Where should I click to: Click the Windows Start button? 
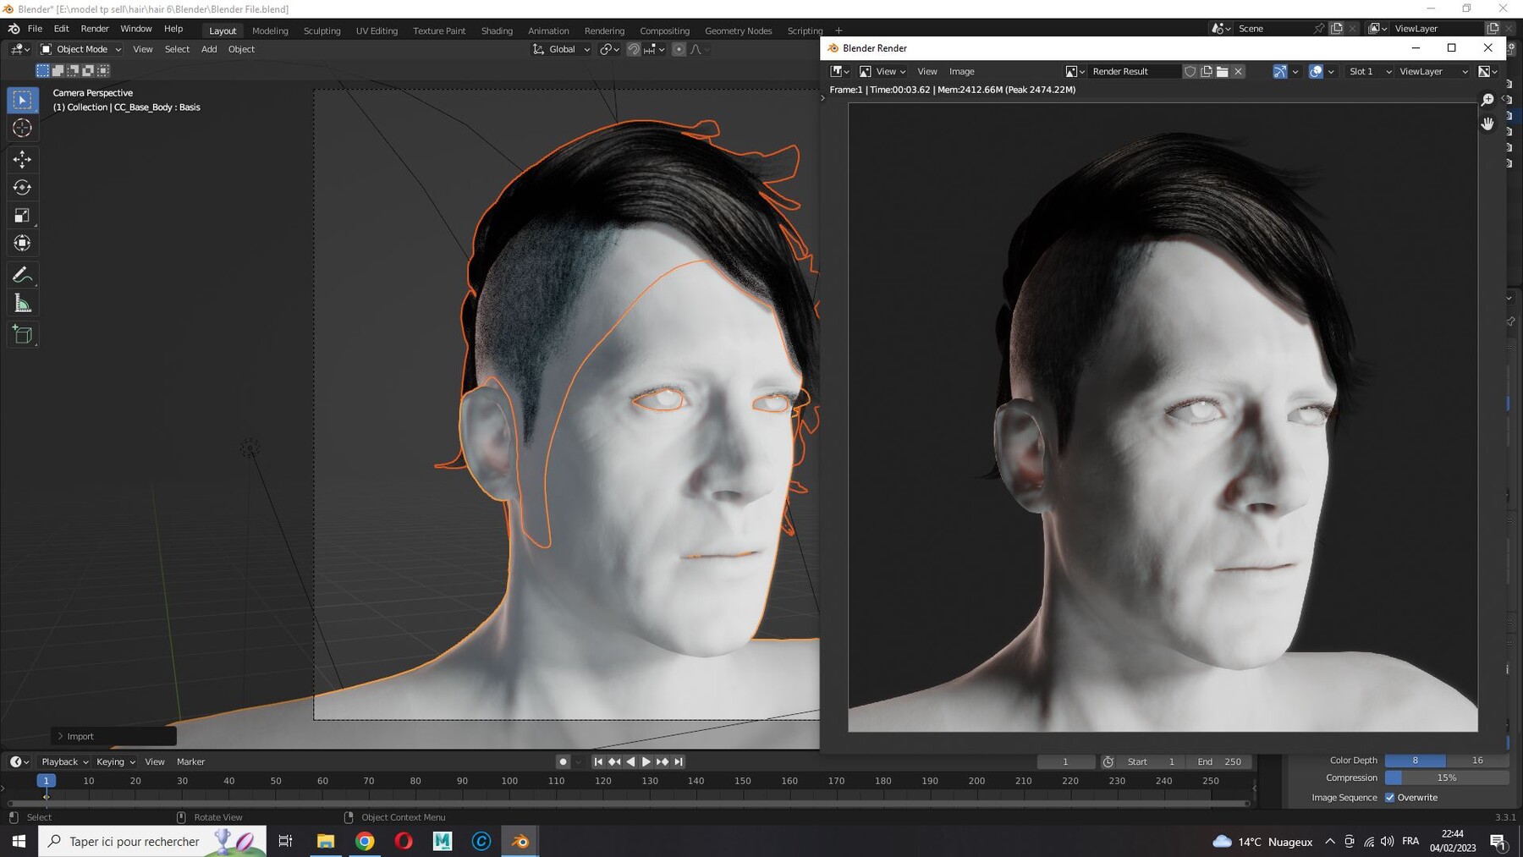(x=19, y=841)
